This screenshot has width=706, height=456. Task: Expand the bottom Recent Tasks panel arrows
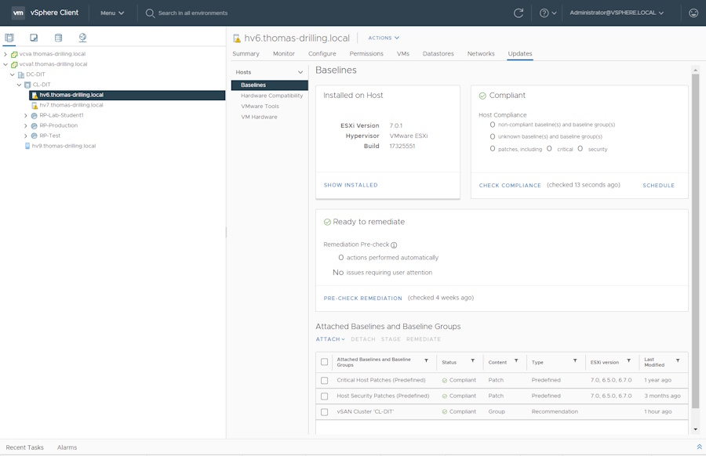coord(699,447)
